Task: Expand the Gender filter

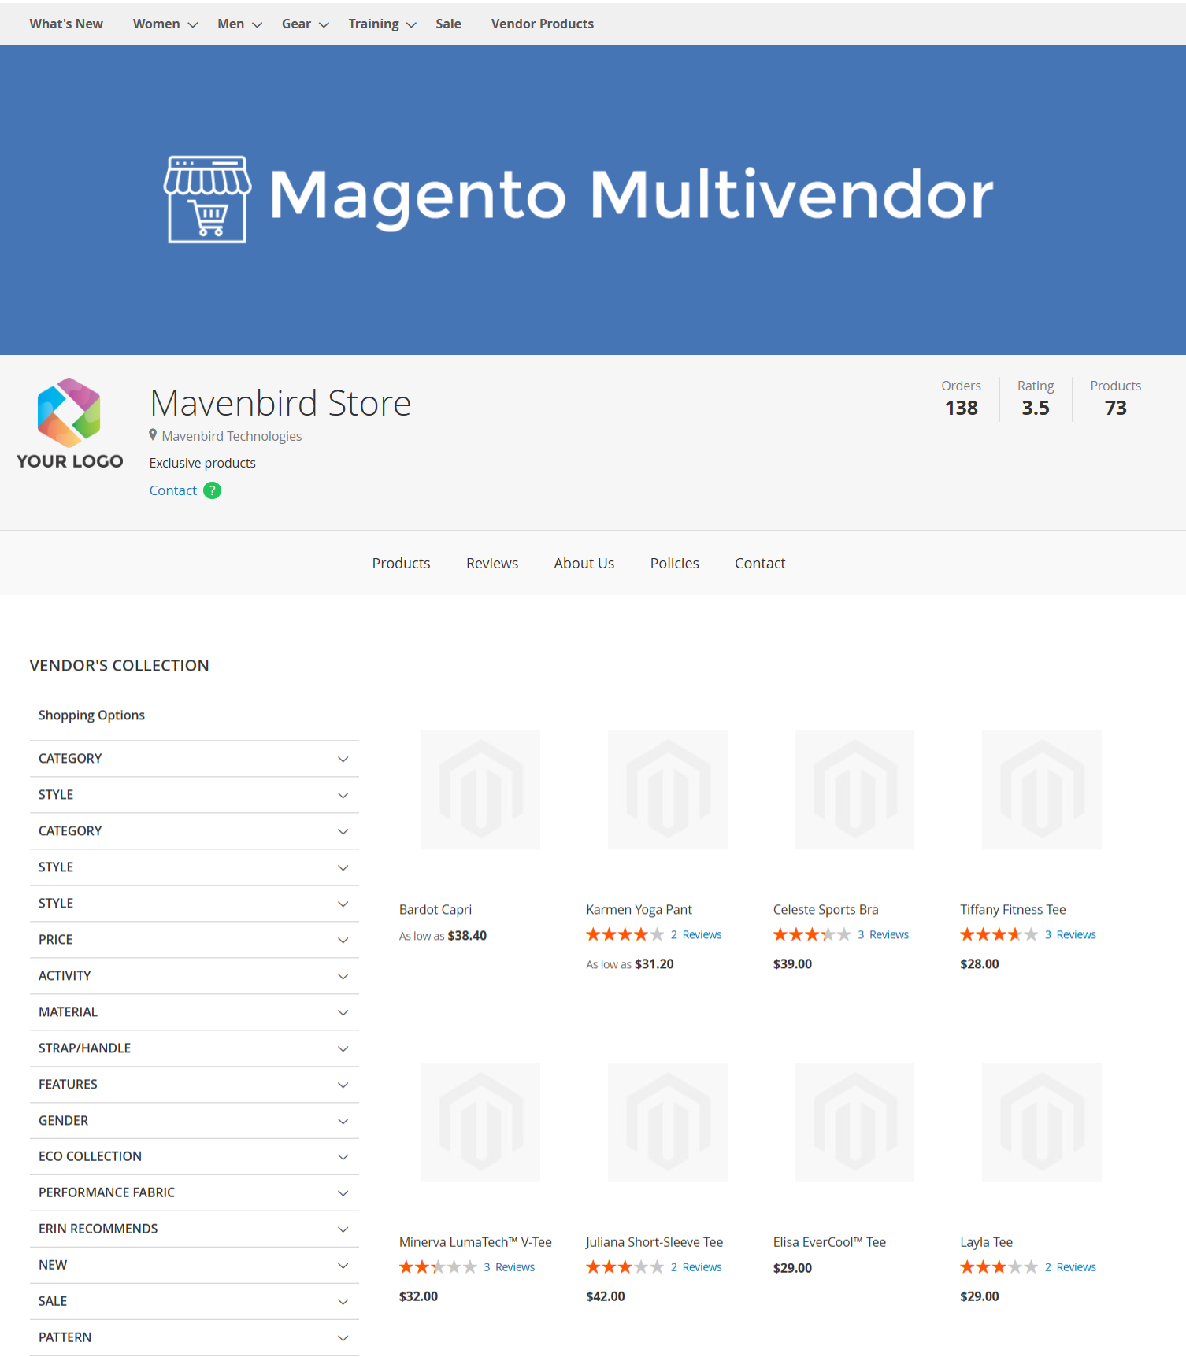Action: [195, 1121]
